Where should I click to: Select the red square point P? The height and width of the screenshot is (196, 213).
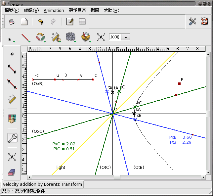click(x=179, y=84)
